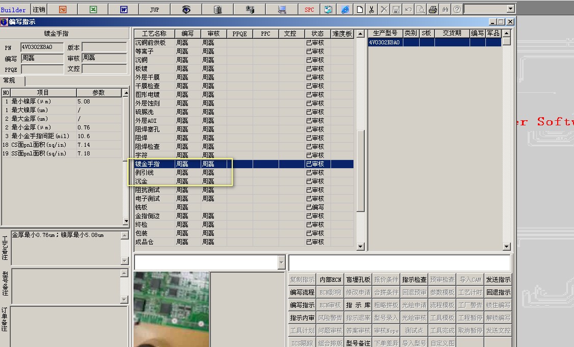Click the 编写指示 button
Screen dimensions: 574x347
point(302,305)
